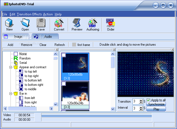Open the Transition Effects menu

(30, 14)
